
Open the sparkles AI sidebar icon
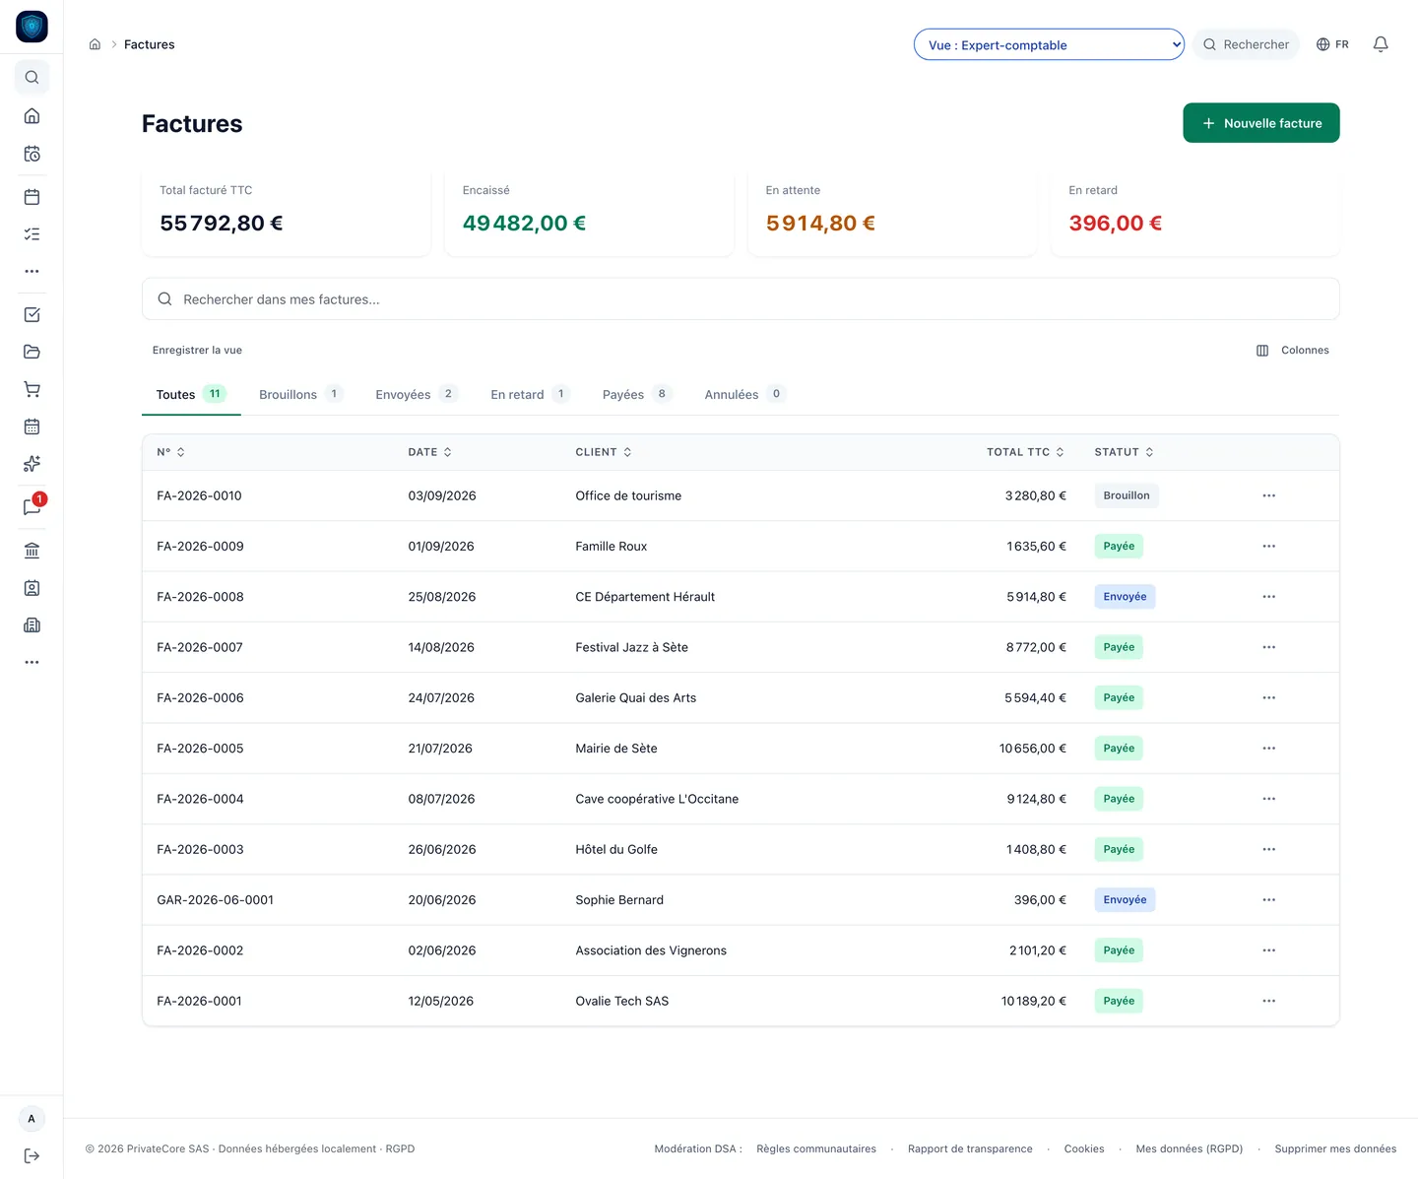32,464
